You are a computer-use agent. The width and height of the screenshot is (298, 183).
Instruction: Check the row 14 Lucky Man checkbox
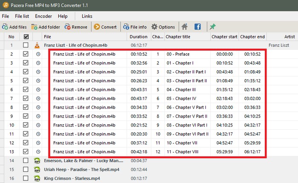(x=26, y=160)
